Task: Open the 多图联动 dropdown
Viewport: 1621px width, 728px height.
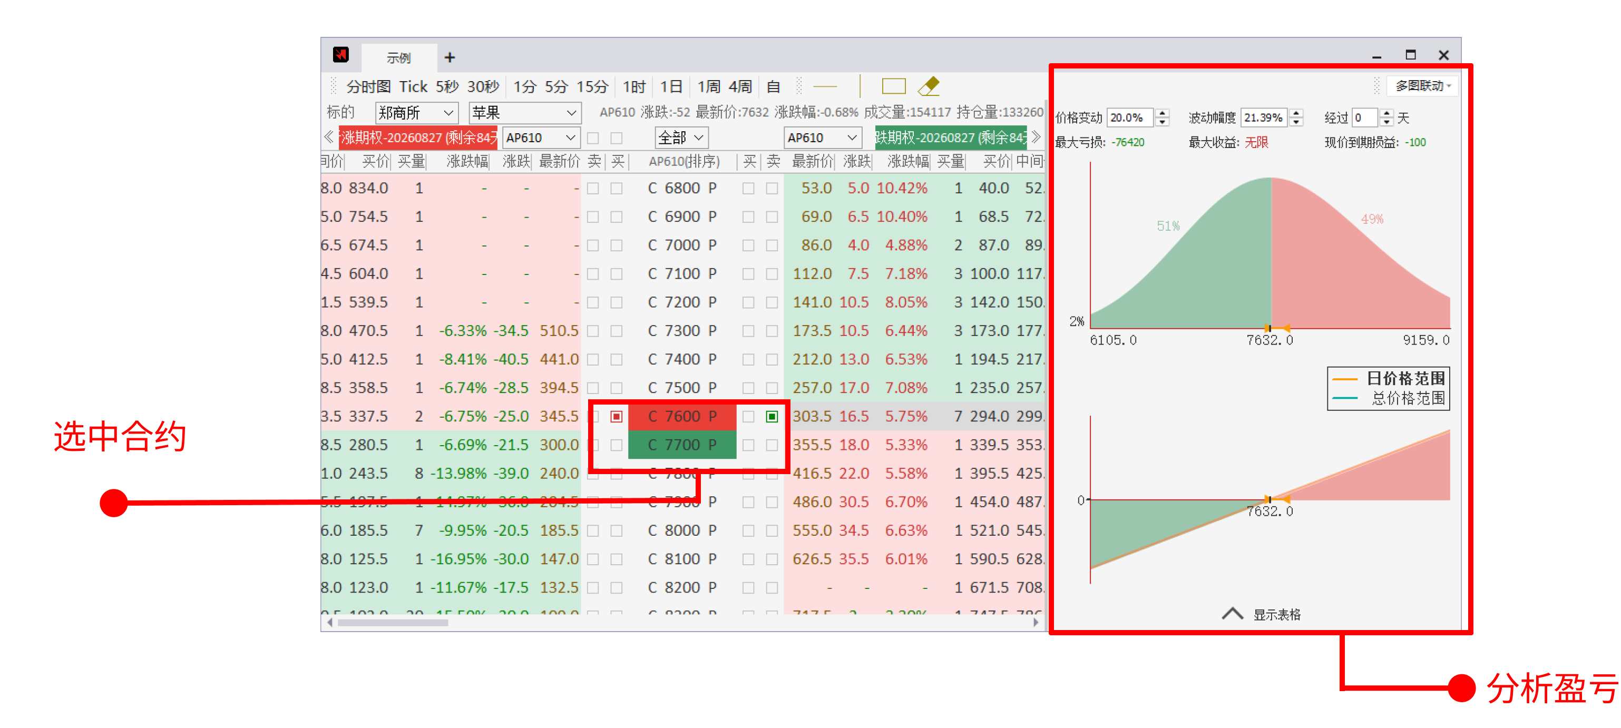Action: (x=1423, y=85)
